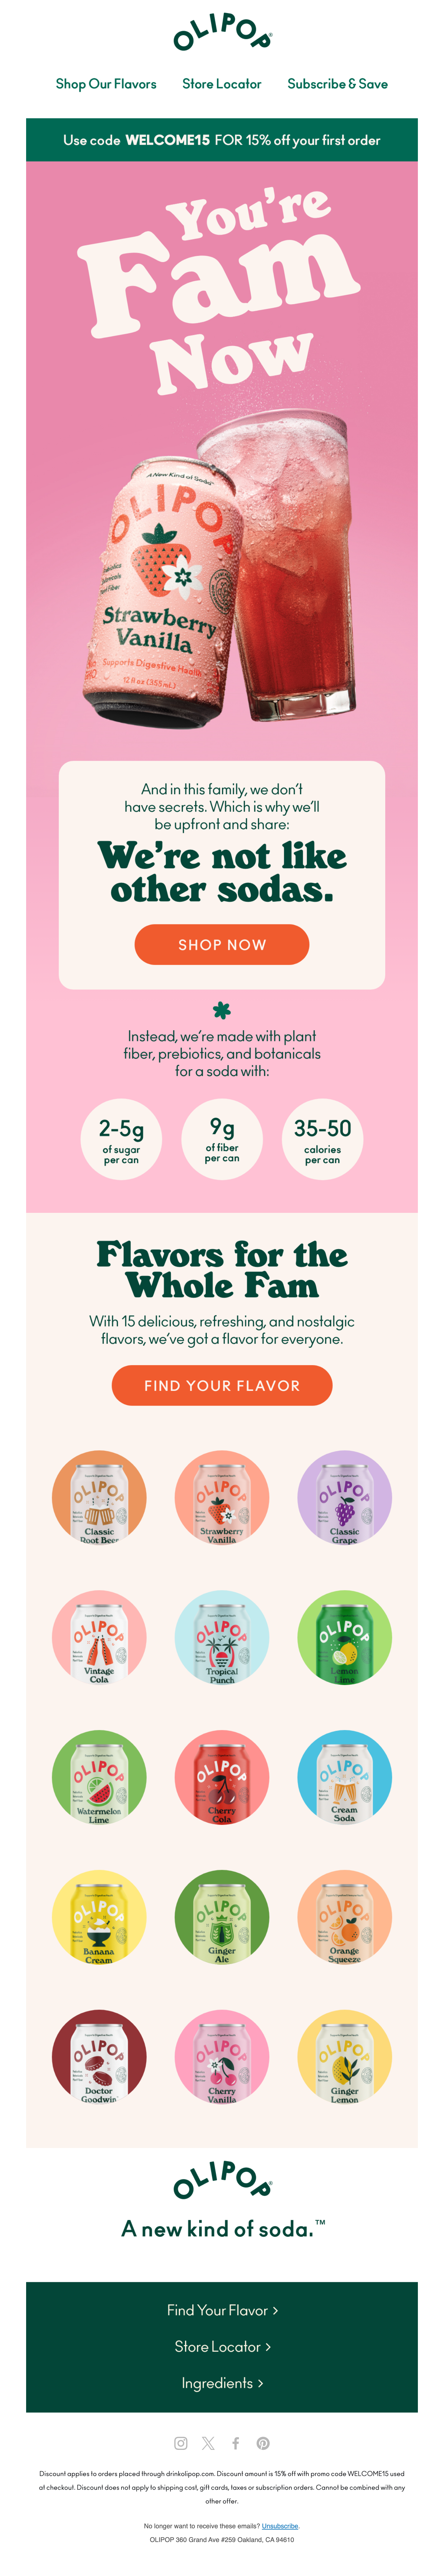The width and height of the screenshot is (444, 2576).
Task: Click the X (Twitter) social icon
Action: [x=208, y=2443]
